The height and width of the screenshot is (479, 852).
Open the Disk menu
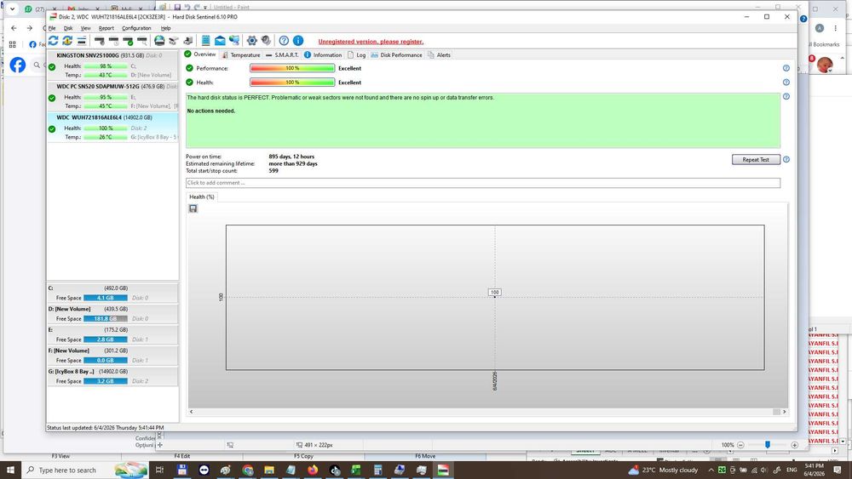(x=68, y=28)
